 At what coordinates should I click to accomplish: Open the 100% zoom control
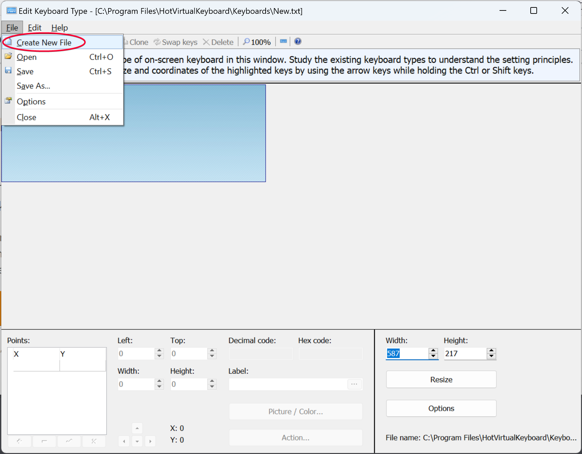257,42
